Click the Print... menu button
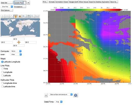Viewport: 134px width, 105px height. pos(45,2)
